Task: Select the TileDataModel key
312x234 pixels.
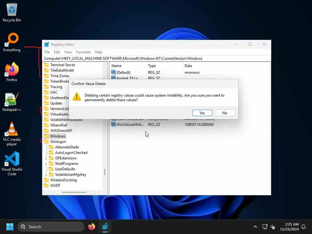Action: tap(62, 70)
